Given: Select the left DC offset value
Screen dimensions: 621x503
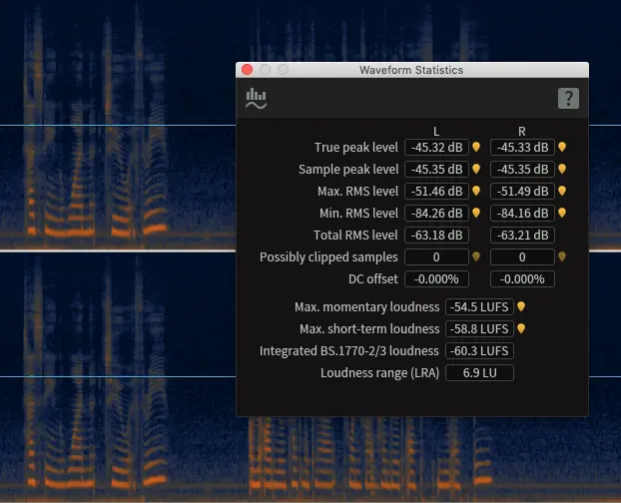Looking at the screenshot, I should [436, 278].
